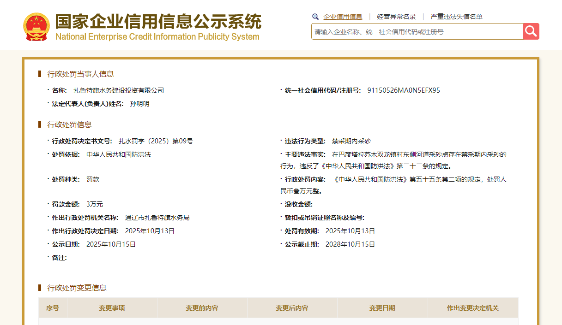The image size is (562, 325).
Task: Click authority name 通辽市扎鲁特旗水务局
Action: [157, 218]
